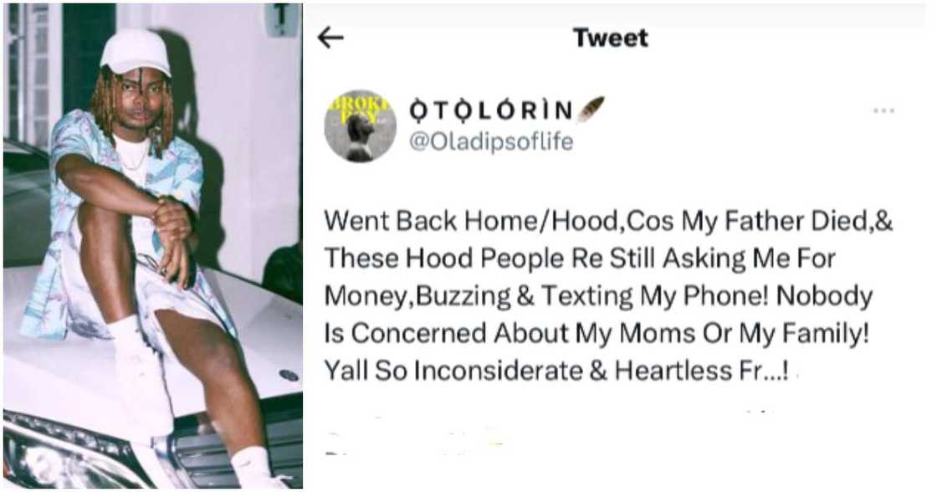Click the feather emoji beside the name
Screen dimensions: 937x492
pos(591,110)
